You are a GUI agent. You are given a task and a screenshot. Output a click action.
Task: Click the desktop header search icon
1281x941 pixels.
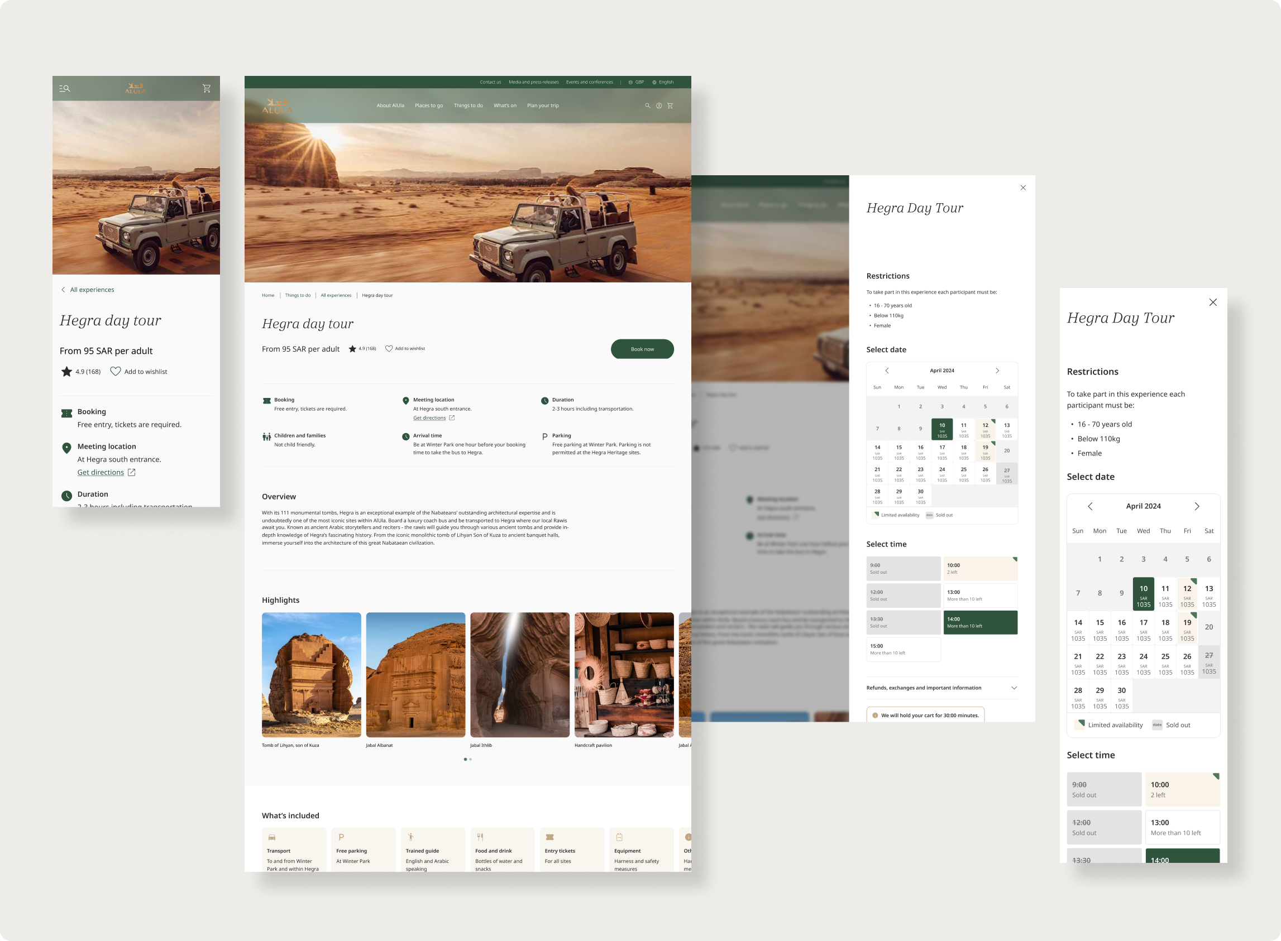point(647,105)
